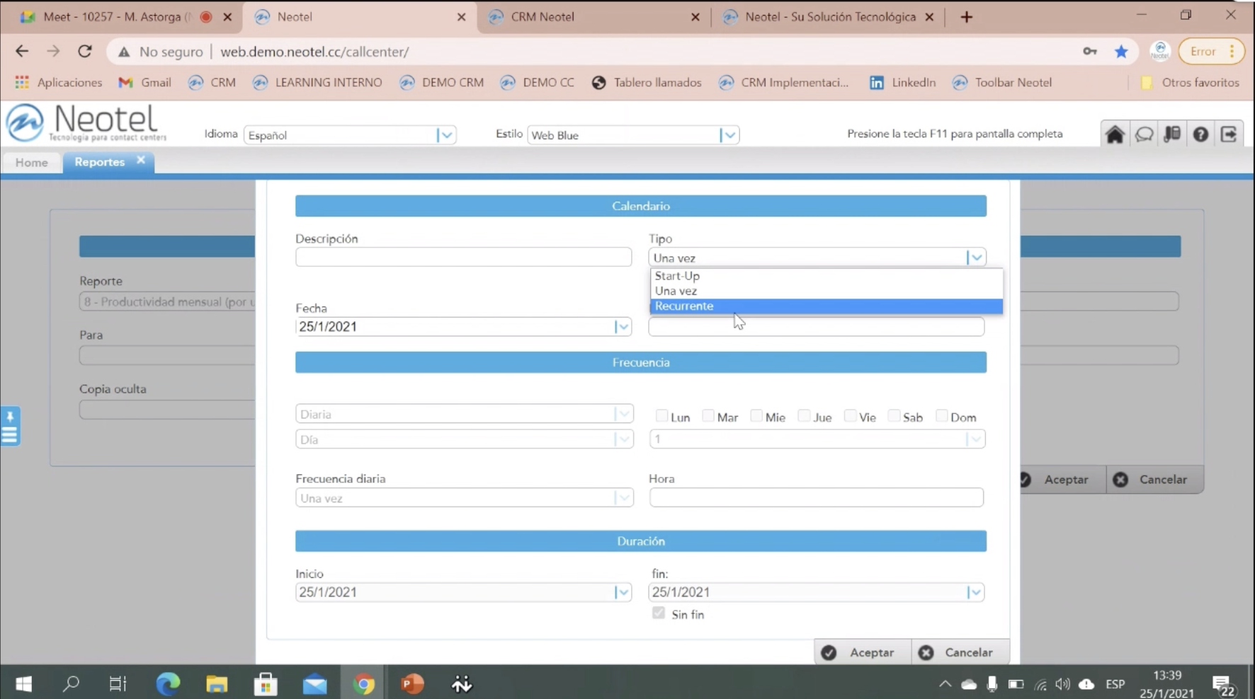This screenshot has height=699, width=1255.
Task: Open the Idioma language dropdown
Action: (x=445, y=135)
